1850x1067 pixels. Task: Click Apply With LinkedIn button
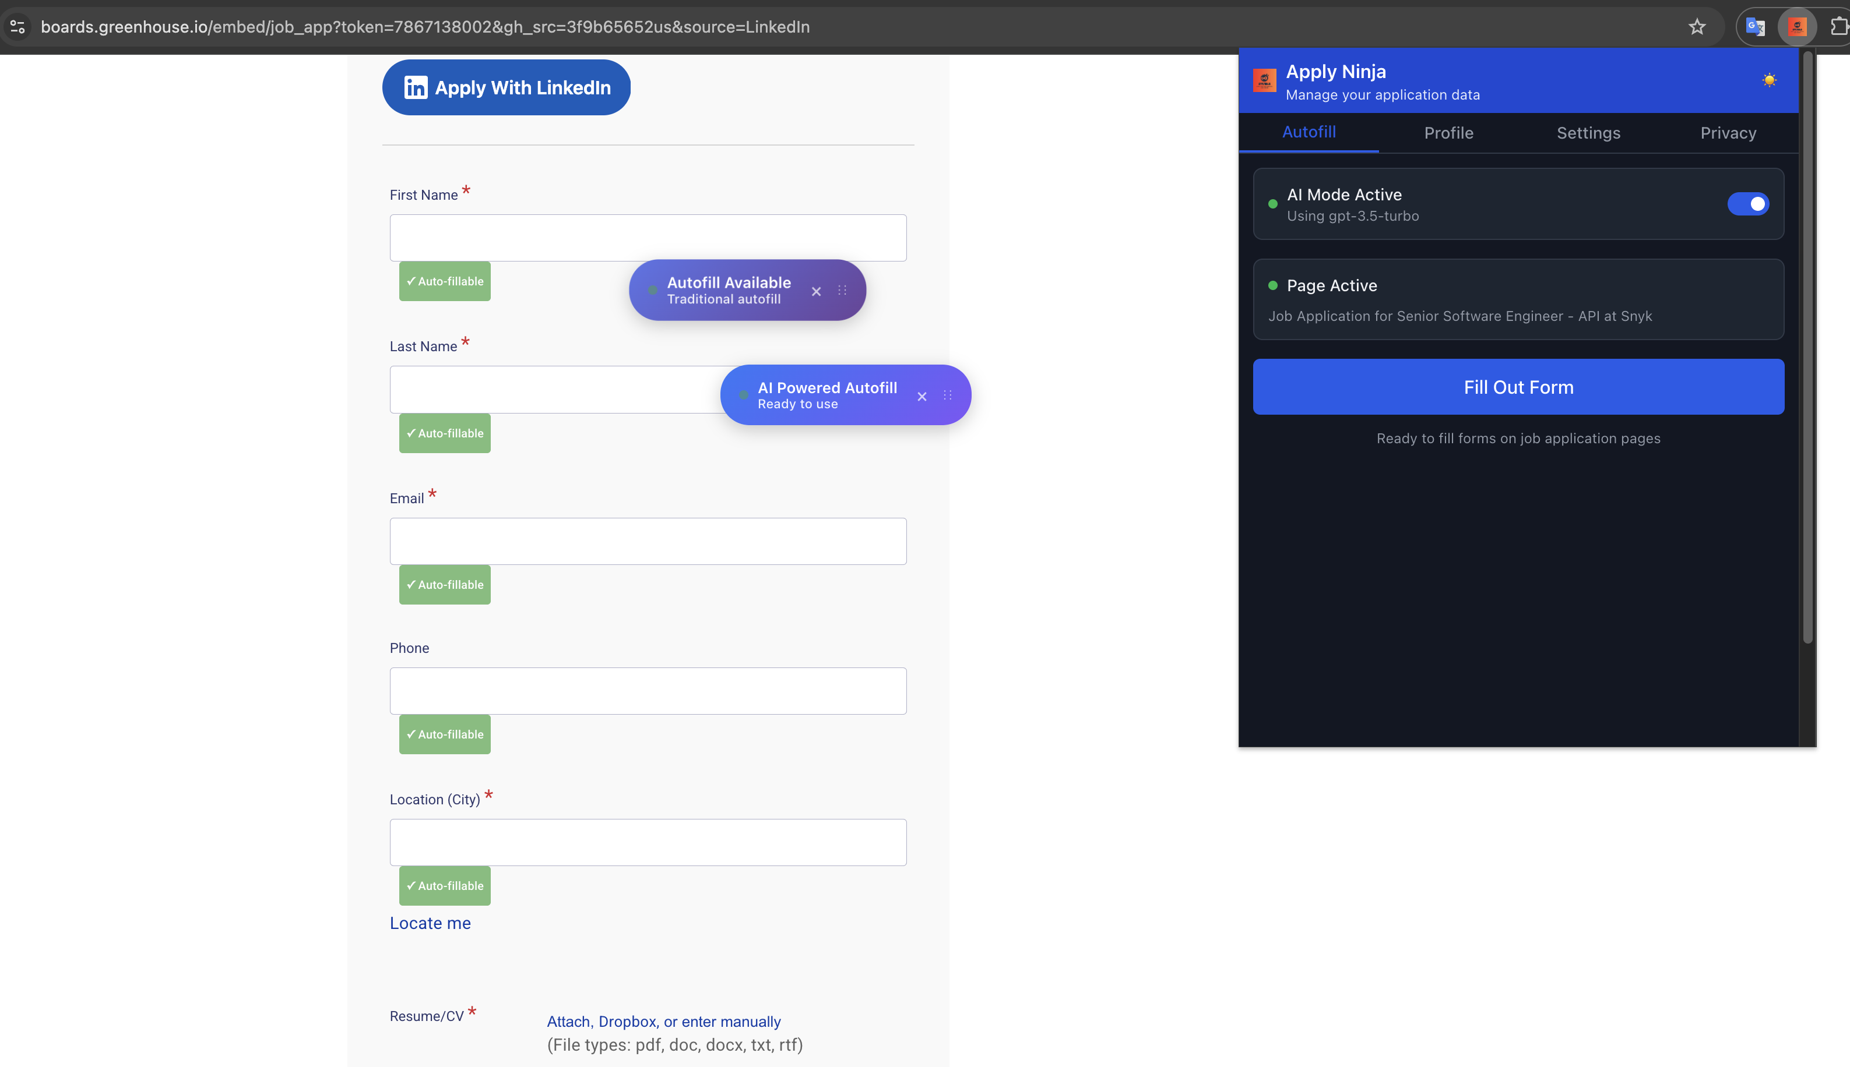tap(506, 88)
